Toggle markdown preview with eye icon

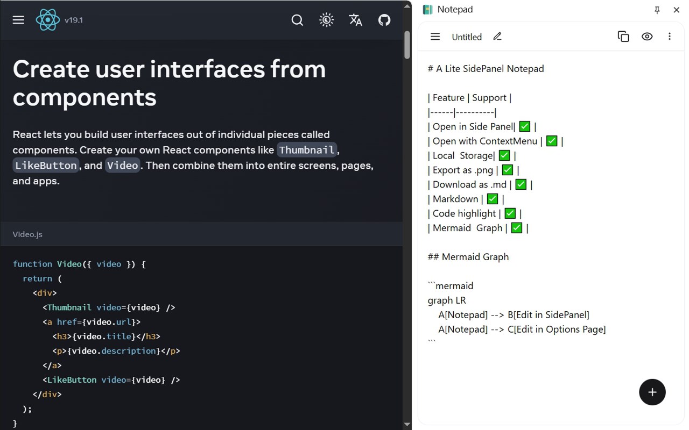coord(647,37)
